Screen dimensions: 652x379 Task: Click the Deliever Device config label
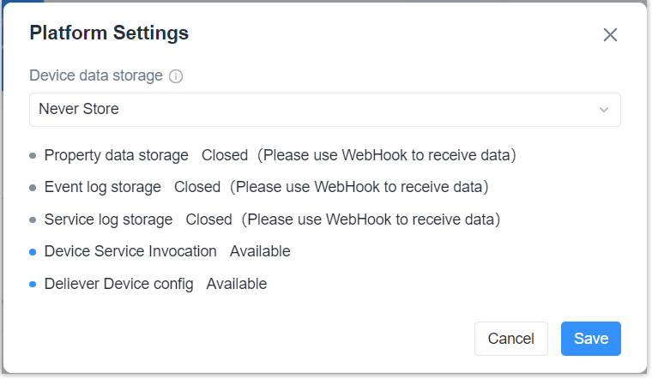(118, 284)
